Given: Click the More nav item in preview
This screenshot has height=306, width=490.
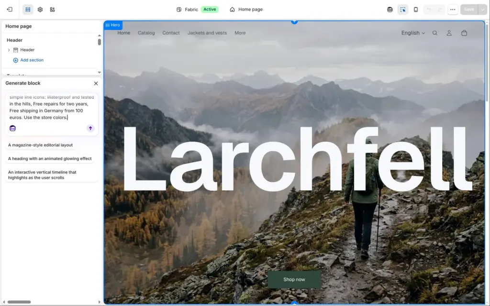Looking at the screenshot, I should pyautogui.click(x=240, y=33).
